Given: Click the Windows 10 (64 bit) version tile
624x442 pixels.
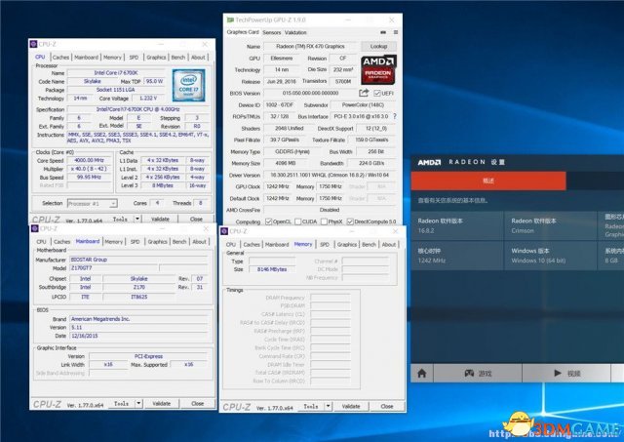Looking at the screenshot, I should (x=550, y=256).
